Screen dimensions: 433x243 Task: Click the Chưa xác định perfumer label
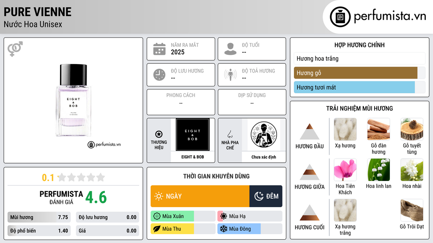[x=264, y=157]
